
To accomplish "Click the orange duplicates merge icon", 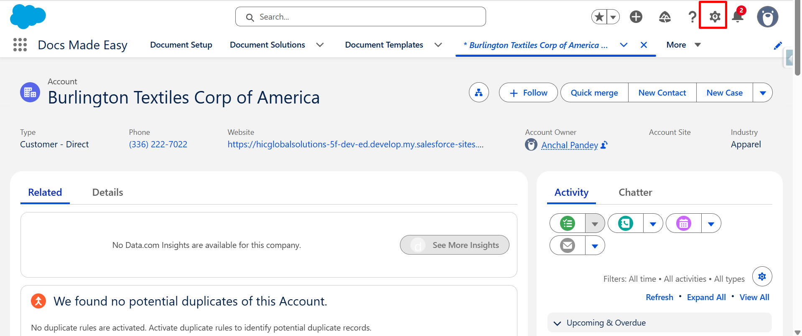I will coord(38,301).
